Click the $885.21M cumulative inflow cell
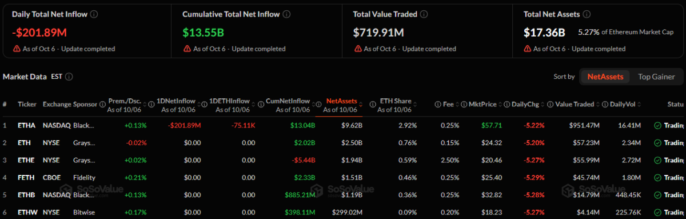This screenshot has width=686, height=219. (x=300, y=195)
